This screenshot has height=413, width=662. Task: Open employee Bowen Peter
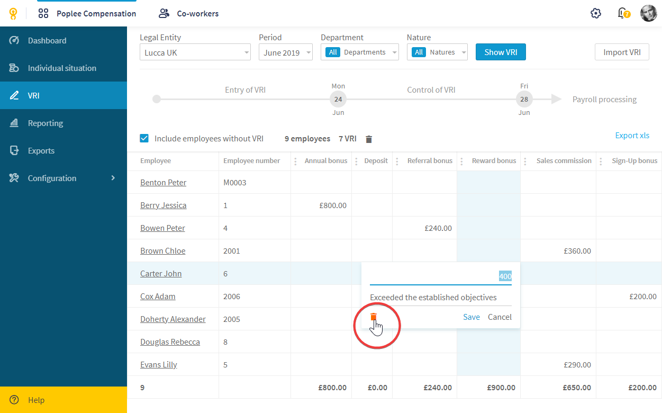[x=162, y=228]
